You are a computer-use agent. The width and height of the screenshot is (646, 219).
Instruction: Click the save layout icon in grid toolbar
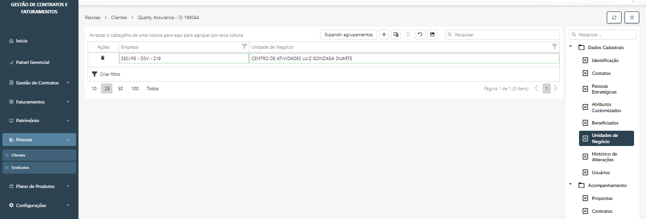point(432,35)
